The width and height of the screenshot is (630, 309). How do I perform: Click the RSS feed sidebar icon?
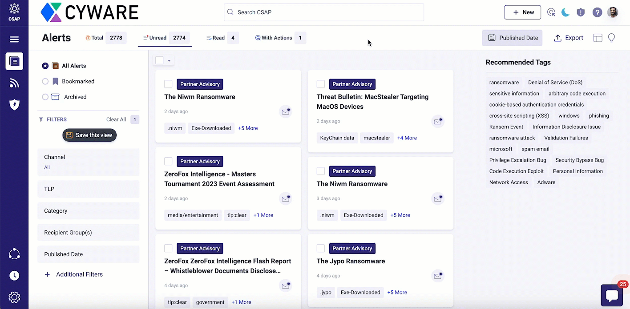click(14, 83)
